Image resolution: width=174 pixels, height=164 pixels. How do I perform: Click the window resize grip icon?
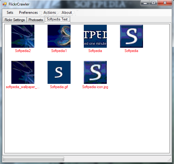click(169, 160)
